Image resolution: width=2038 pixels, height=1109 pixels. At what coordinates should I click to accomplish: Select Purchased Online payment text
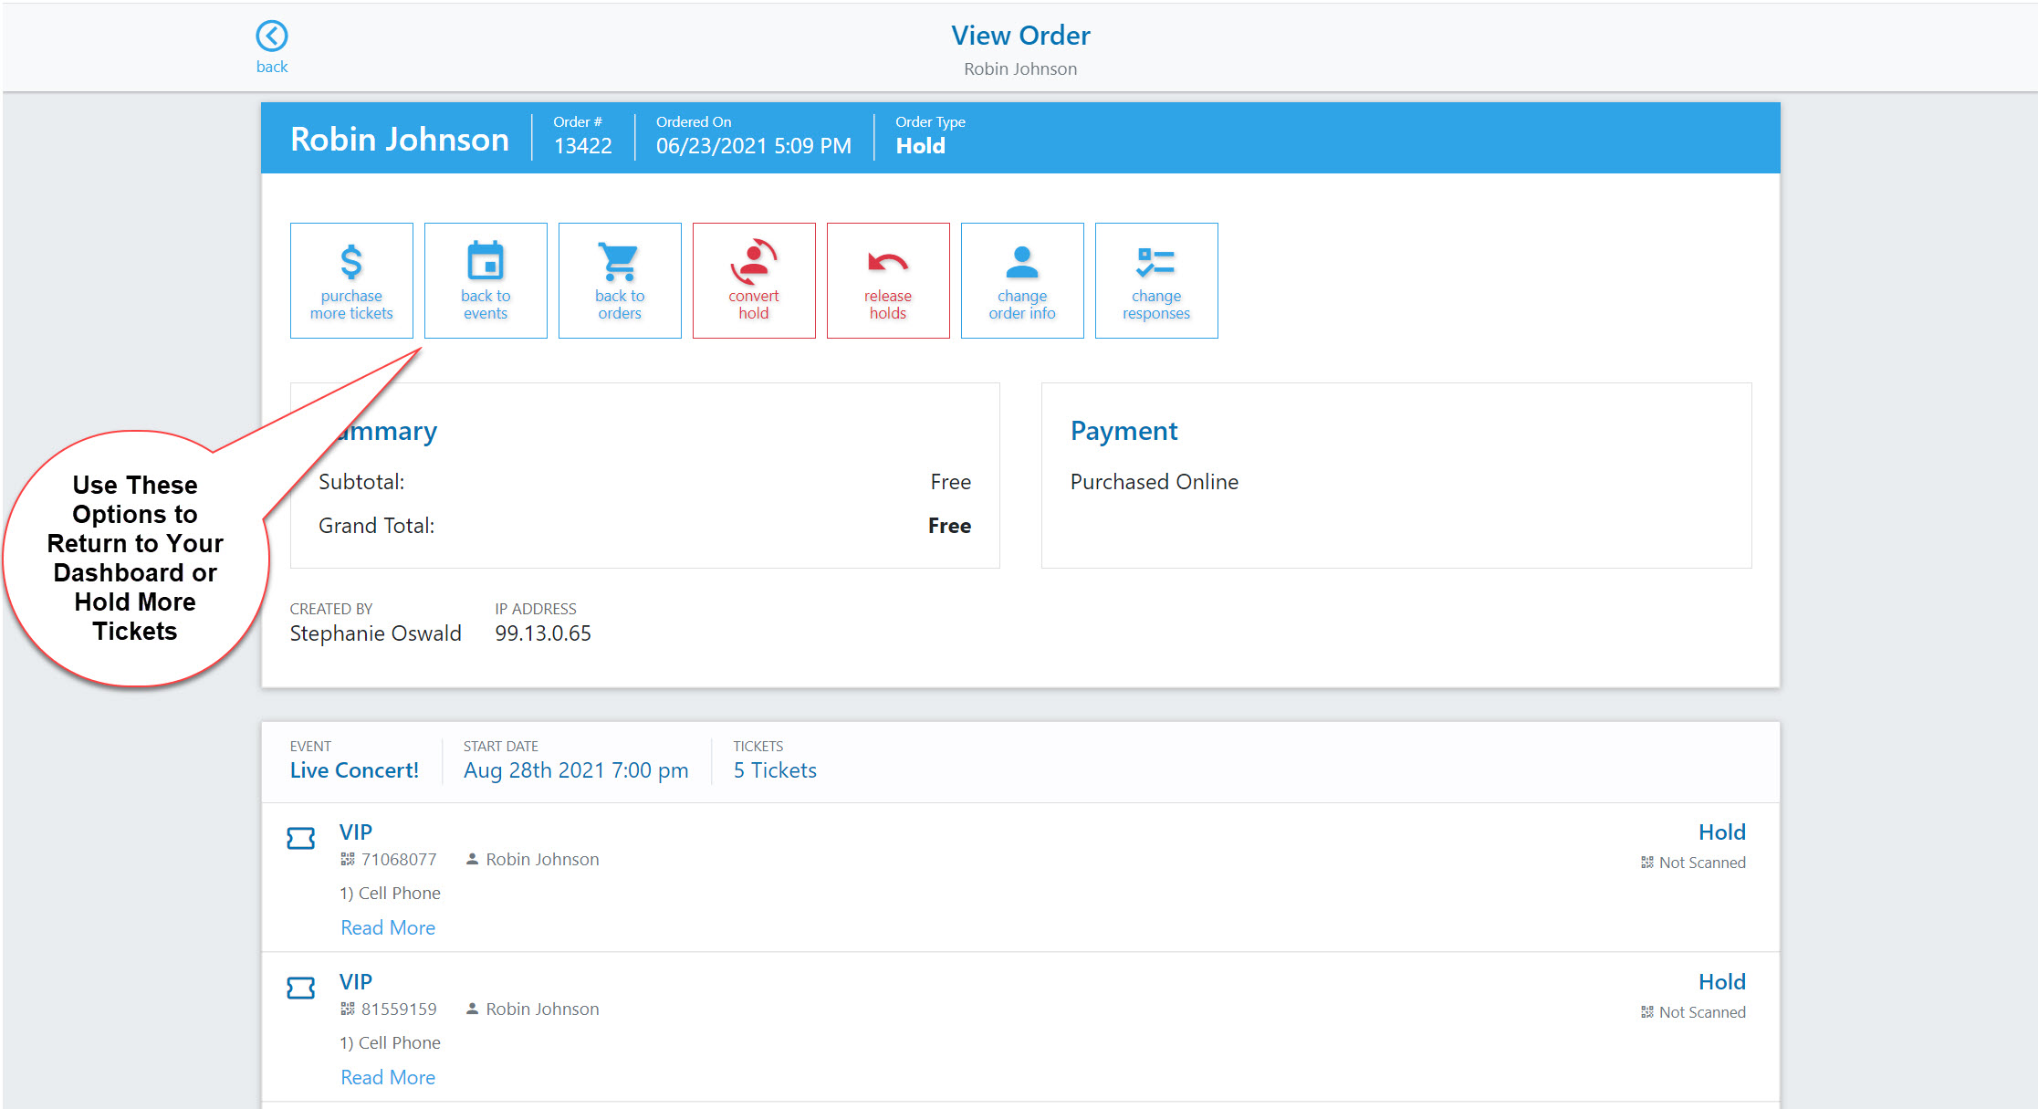pos(1154,482)
